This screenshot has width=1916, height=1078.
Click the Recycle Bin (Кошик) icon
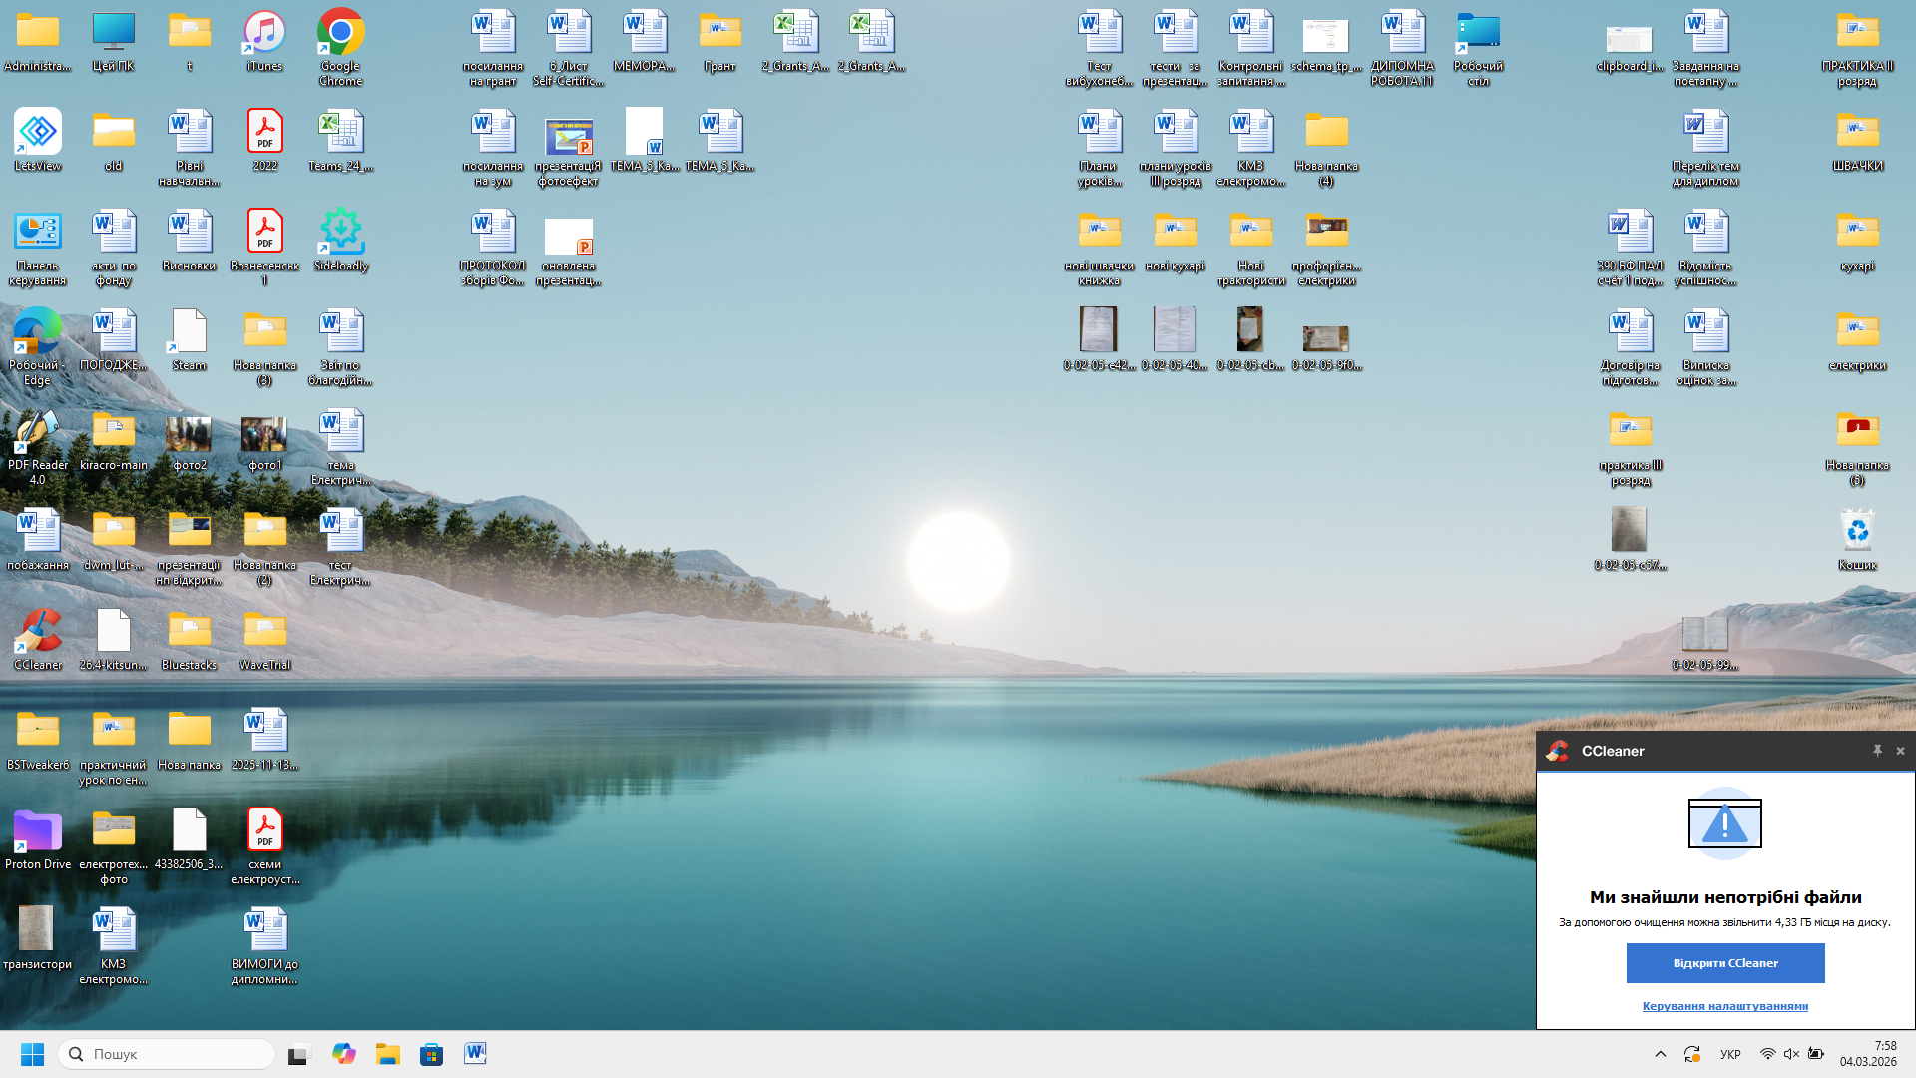1857,532
